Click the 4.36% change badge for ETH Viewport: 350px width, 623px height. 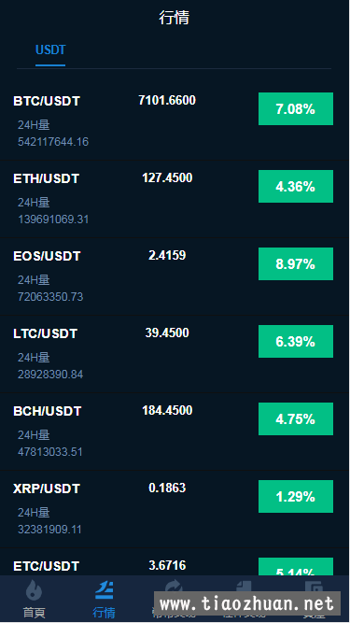(296, 187)
